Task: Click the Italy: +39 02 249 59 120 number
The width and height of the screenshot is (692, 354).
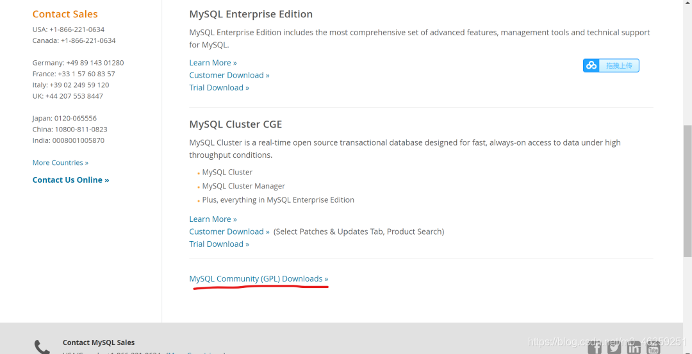Action: [x=70, y=85]
